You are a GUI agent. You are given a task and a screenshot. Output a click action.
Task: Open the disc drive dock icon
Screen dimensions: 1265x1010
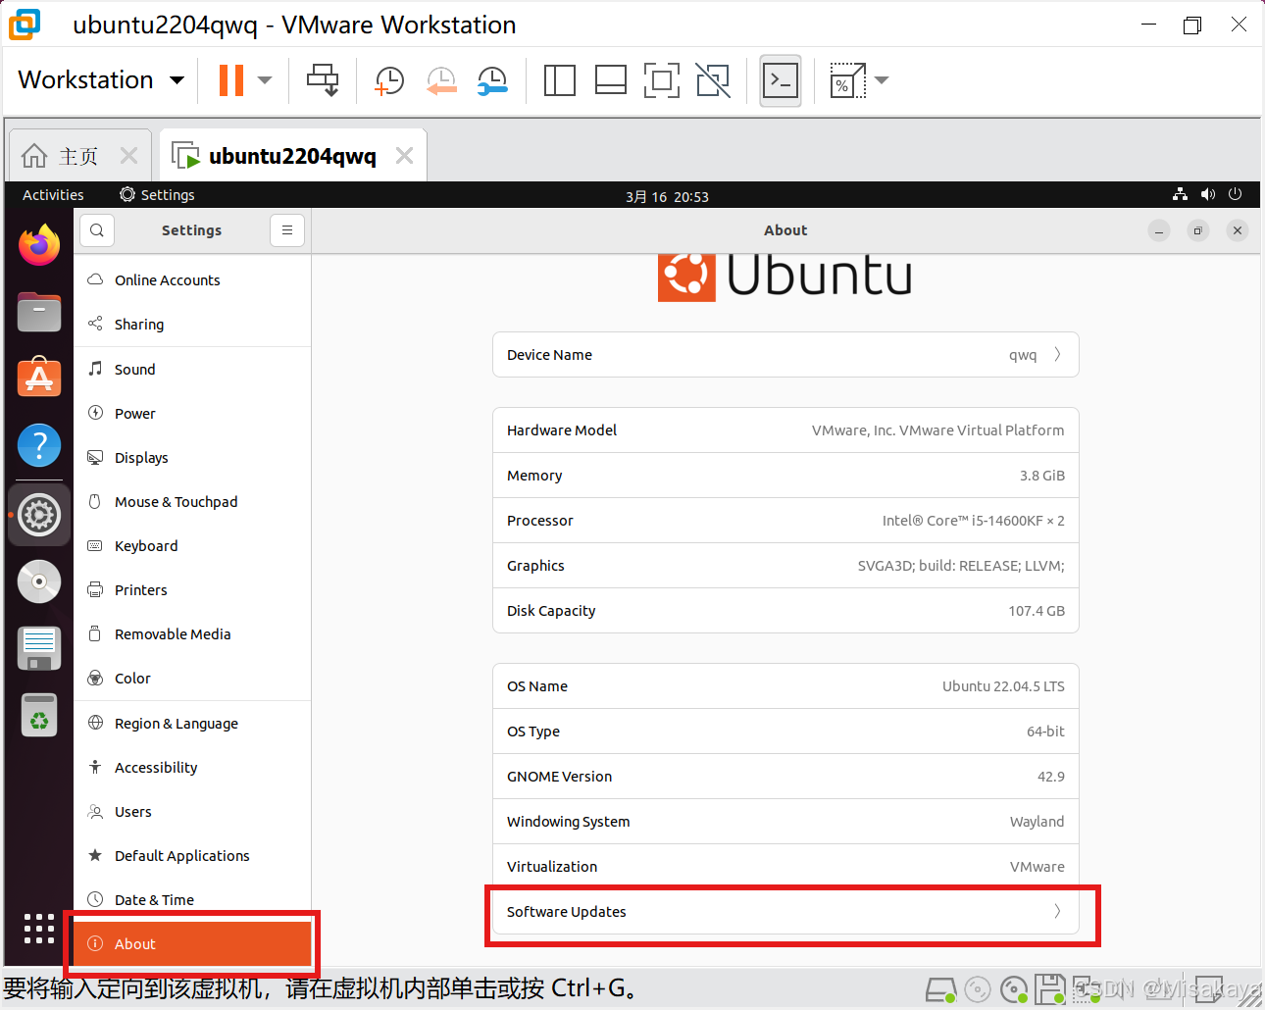[39, 581]
